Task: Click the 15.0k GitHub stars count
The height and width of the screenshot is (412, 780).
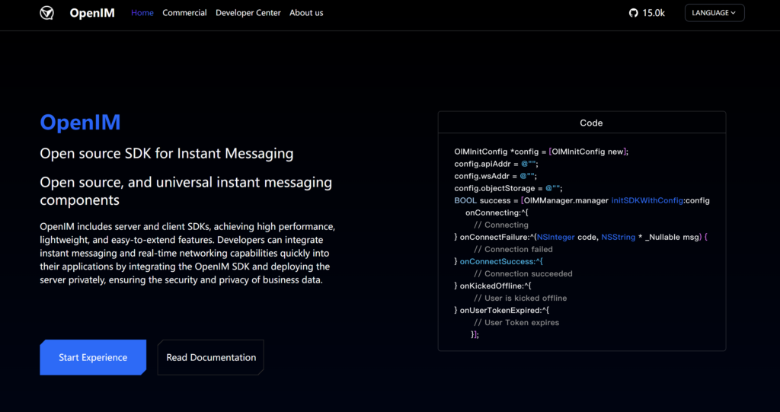Action: 654,13
